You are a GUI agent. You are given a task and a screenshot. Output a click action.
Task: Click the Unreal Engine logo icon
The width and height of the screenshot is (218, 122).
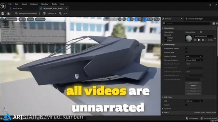coord(3,6)
